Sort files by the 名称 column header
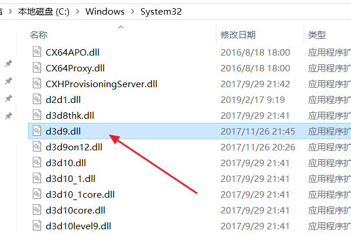The image size is (351, 234). [x=39, y=35]
